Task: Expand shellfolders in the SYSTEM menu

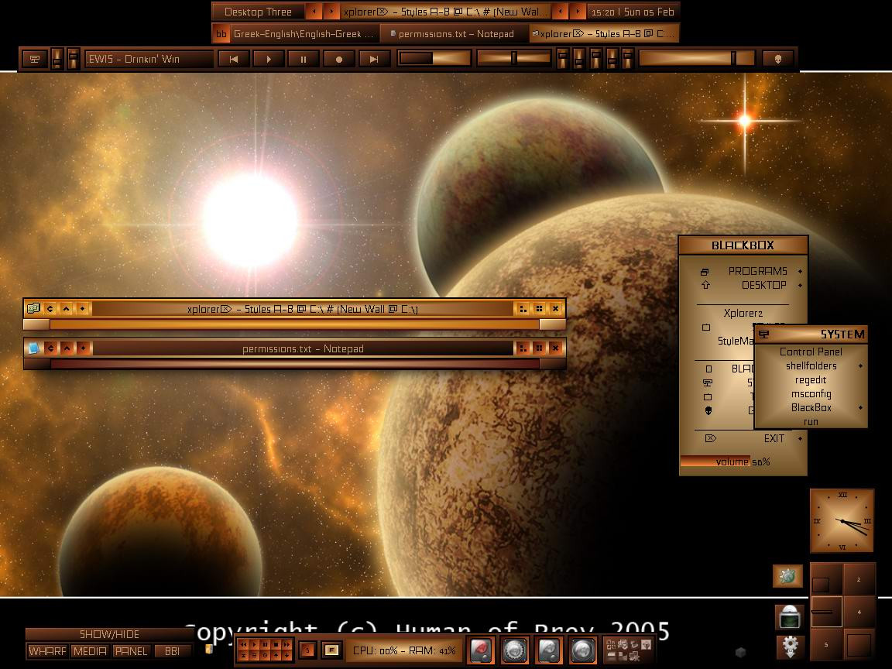Action: [811, 365]
